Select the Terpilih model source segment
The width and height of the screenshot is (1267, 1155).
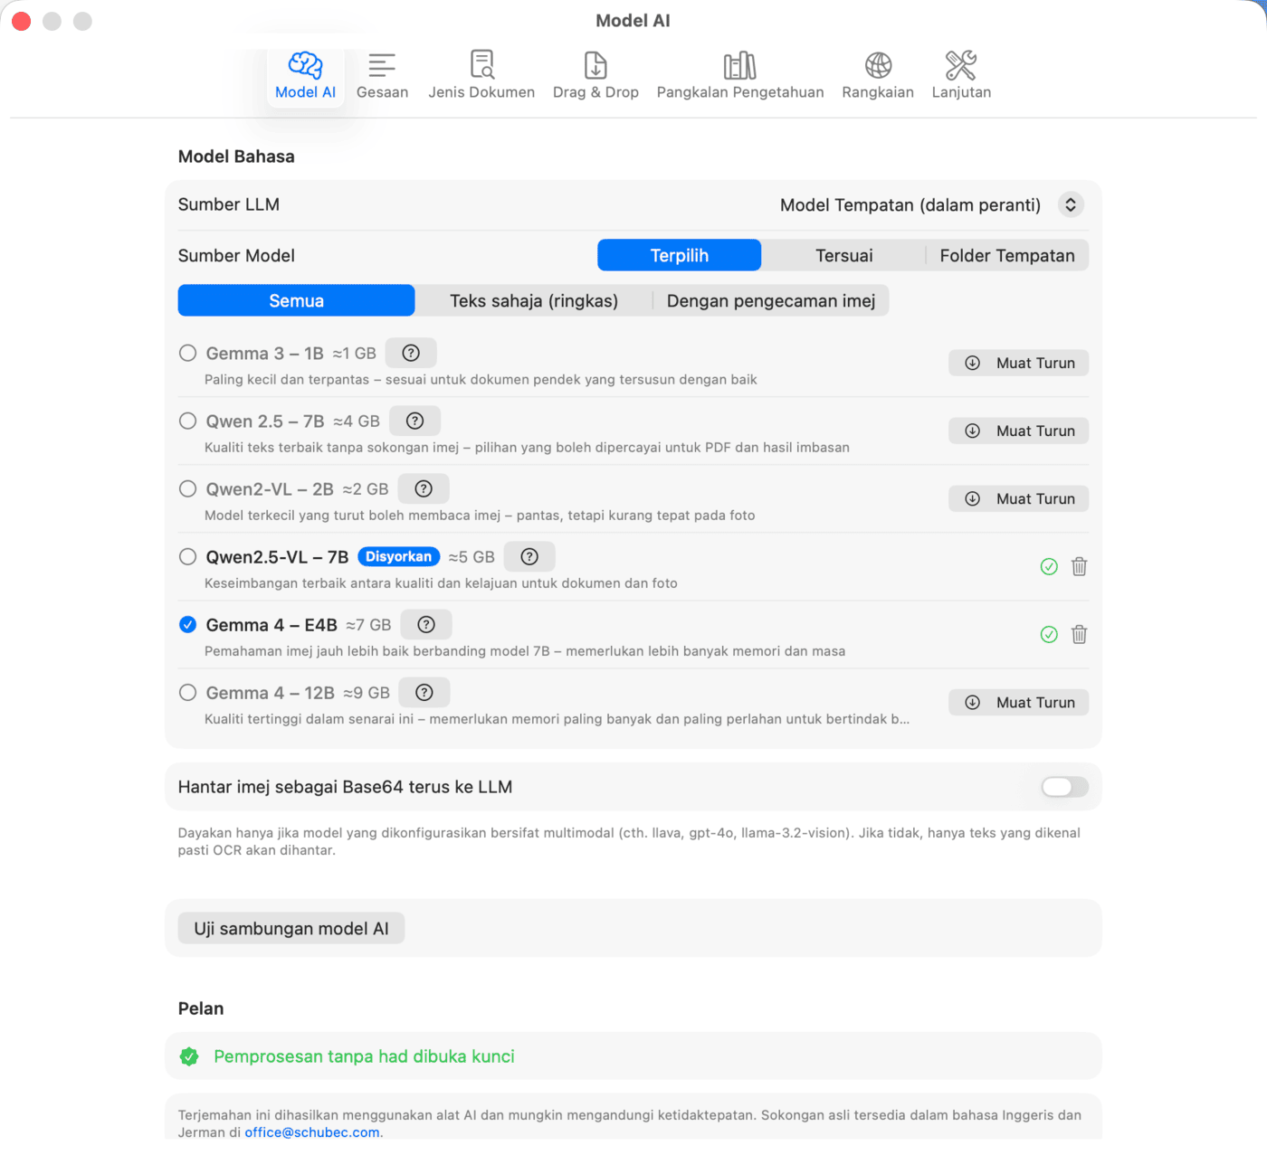[x=680, y=255]
